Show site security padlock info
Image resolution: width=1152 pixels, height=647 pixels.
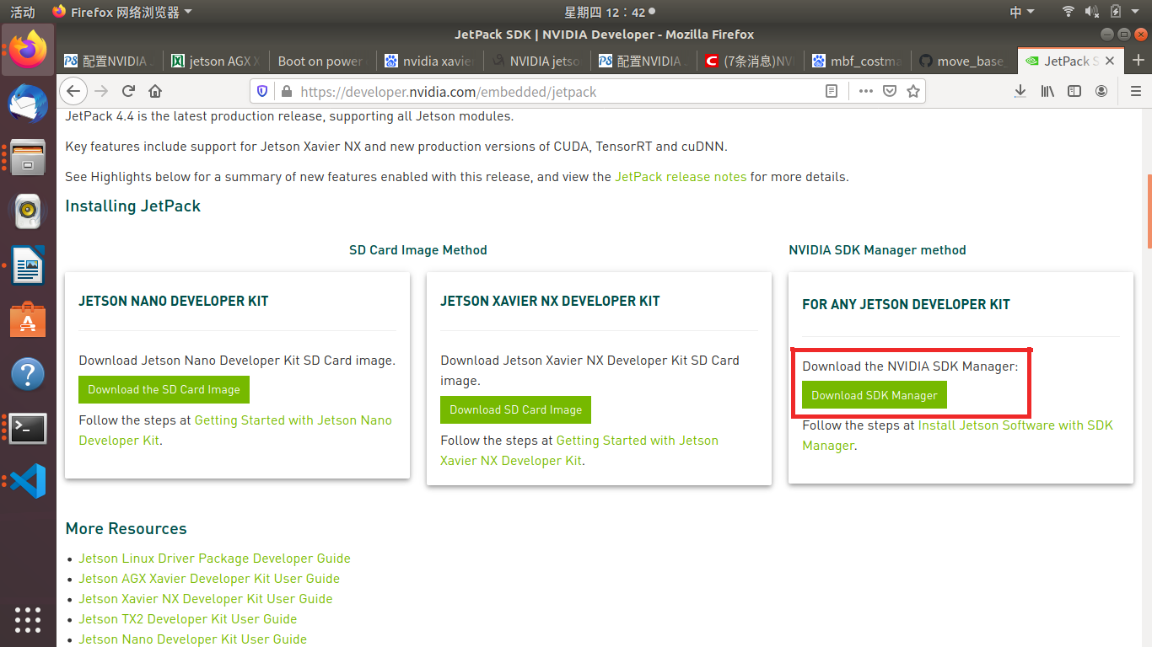click(x=286, y=91)
